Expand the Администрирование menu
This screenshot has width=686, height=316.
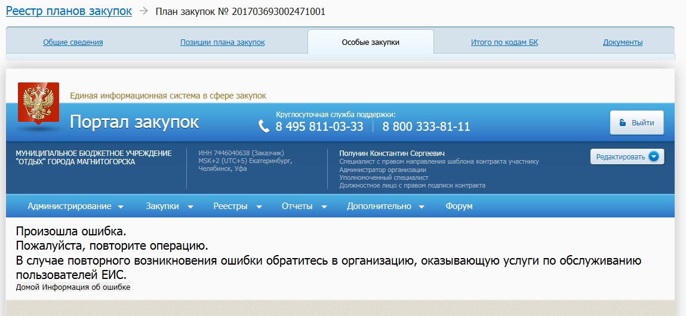75,206
